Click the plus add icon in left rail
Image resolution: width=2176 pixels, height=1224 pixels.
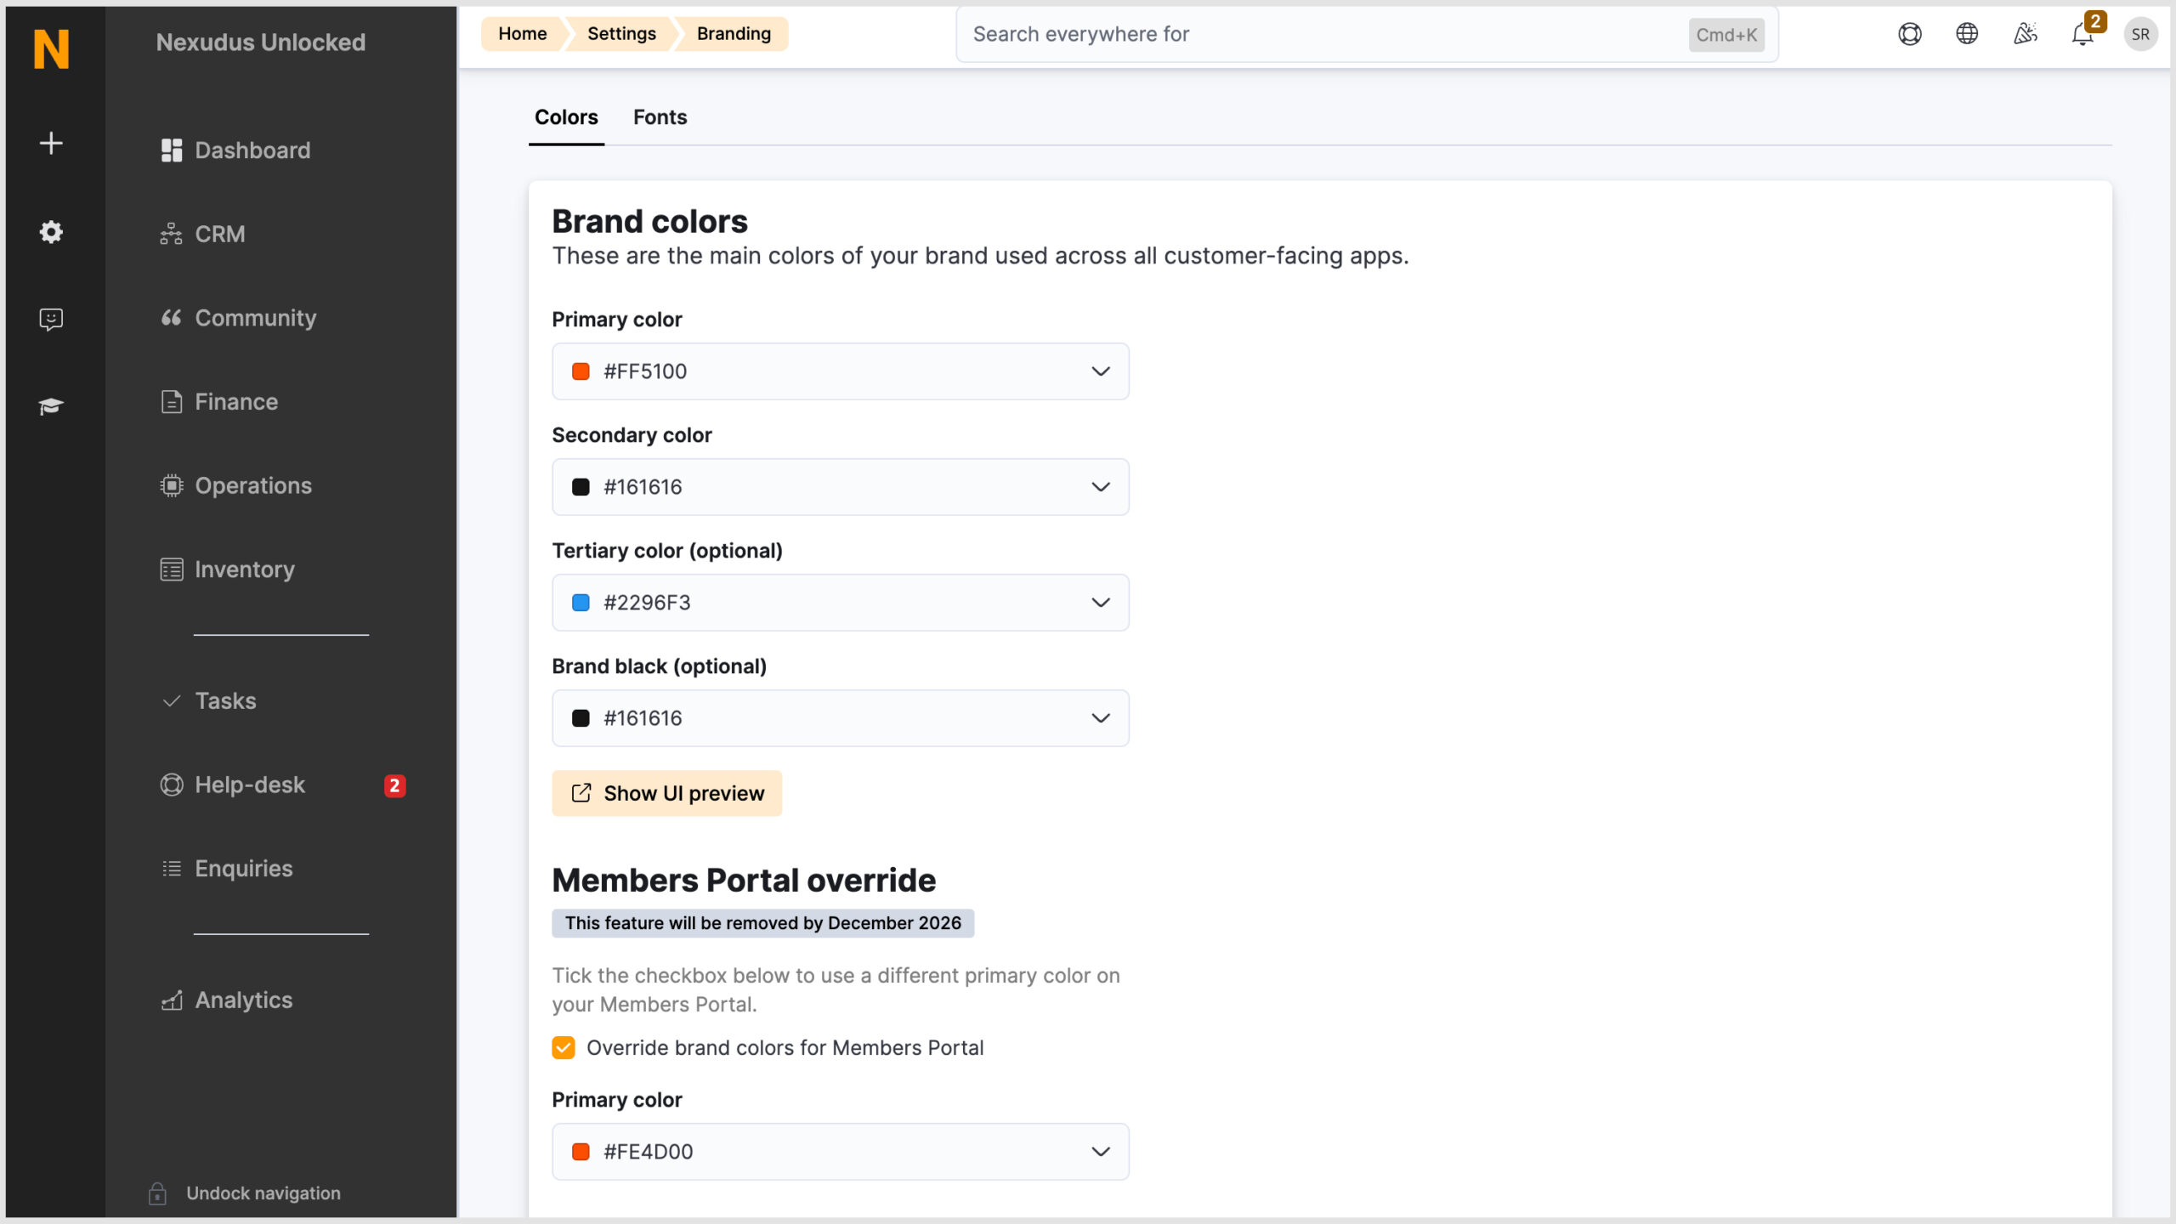[51, 143]
